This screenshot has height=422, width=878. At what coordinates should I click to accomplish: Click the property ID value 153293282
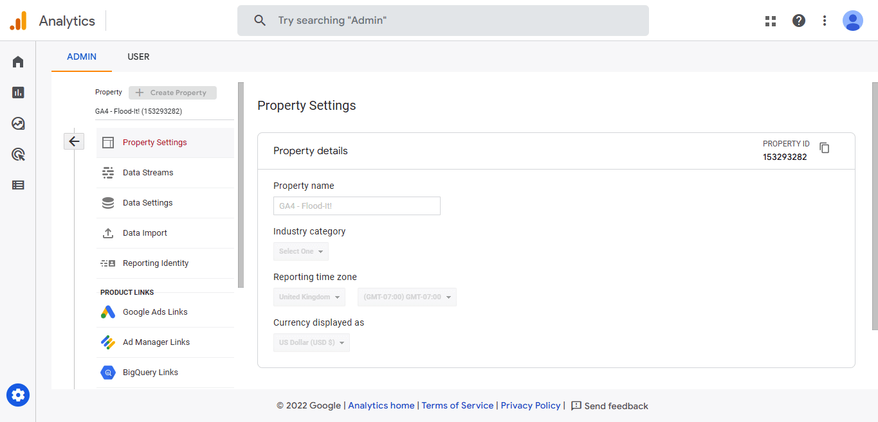[785, 157]
